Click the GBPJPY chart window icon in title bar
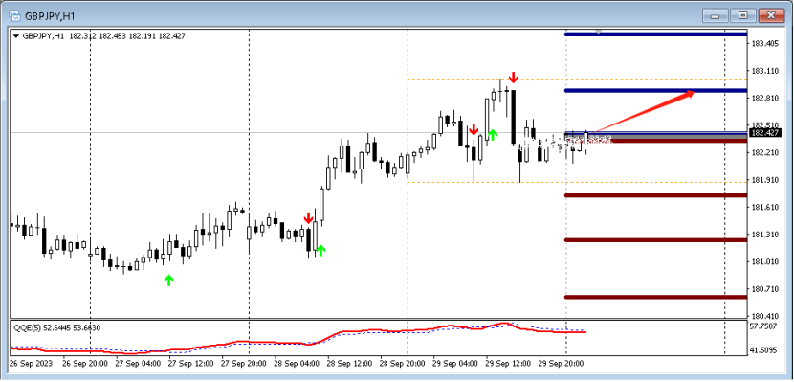 (15, 16)
